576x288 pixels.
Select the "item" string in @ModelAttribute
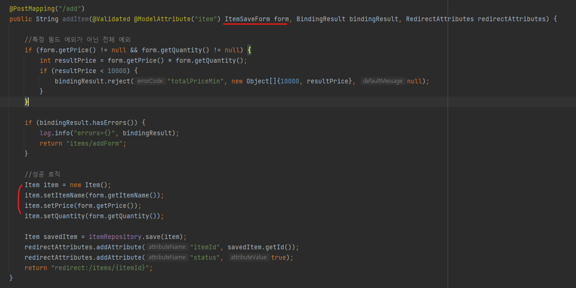(x=206, y=19)
